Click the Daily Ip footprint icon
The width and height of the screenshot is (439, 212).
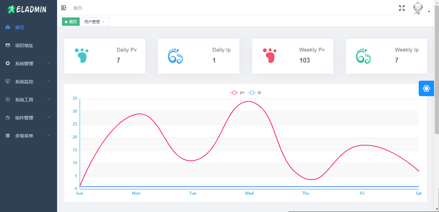coord(175,56)
